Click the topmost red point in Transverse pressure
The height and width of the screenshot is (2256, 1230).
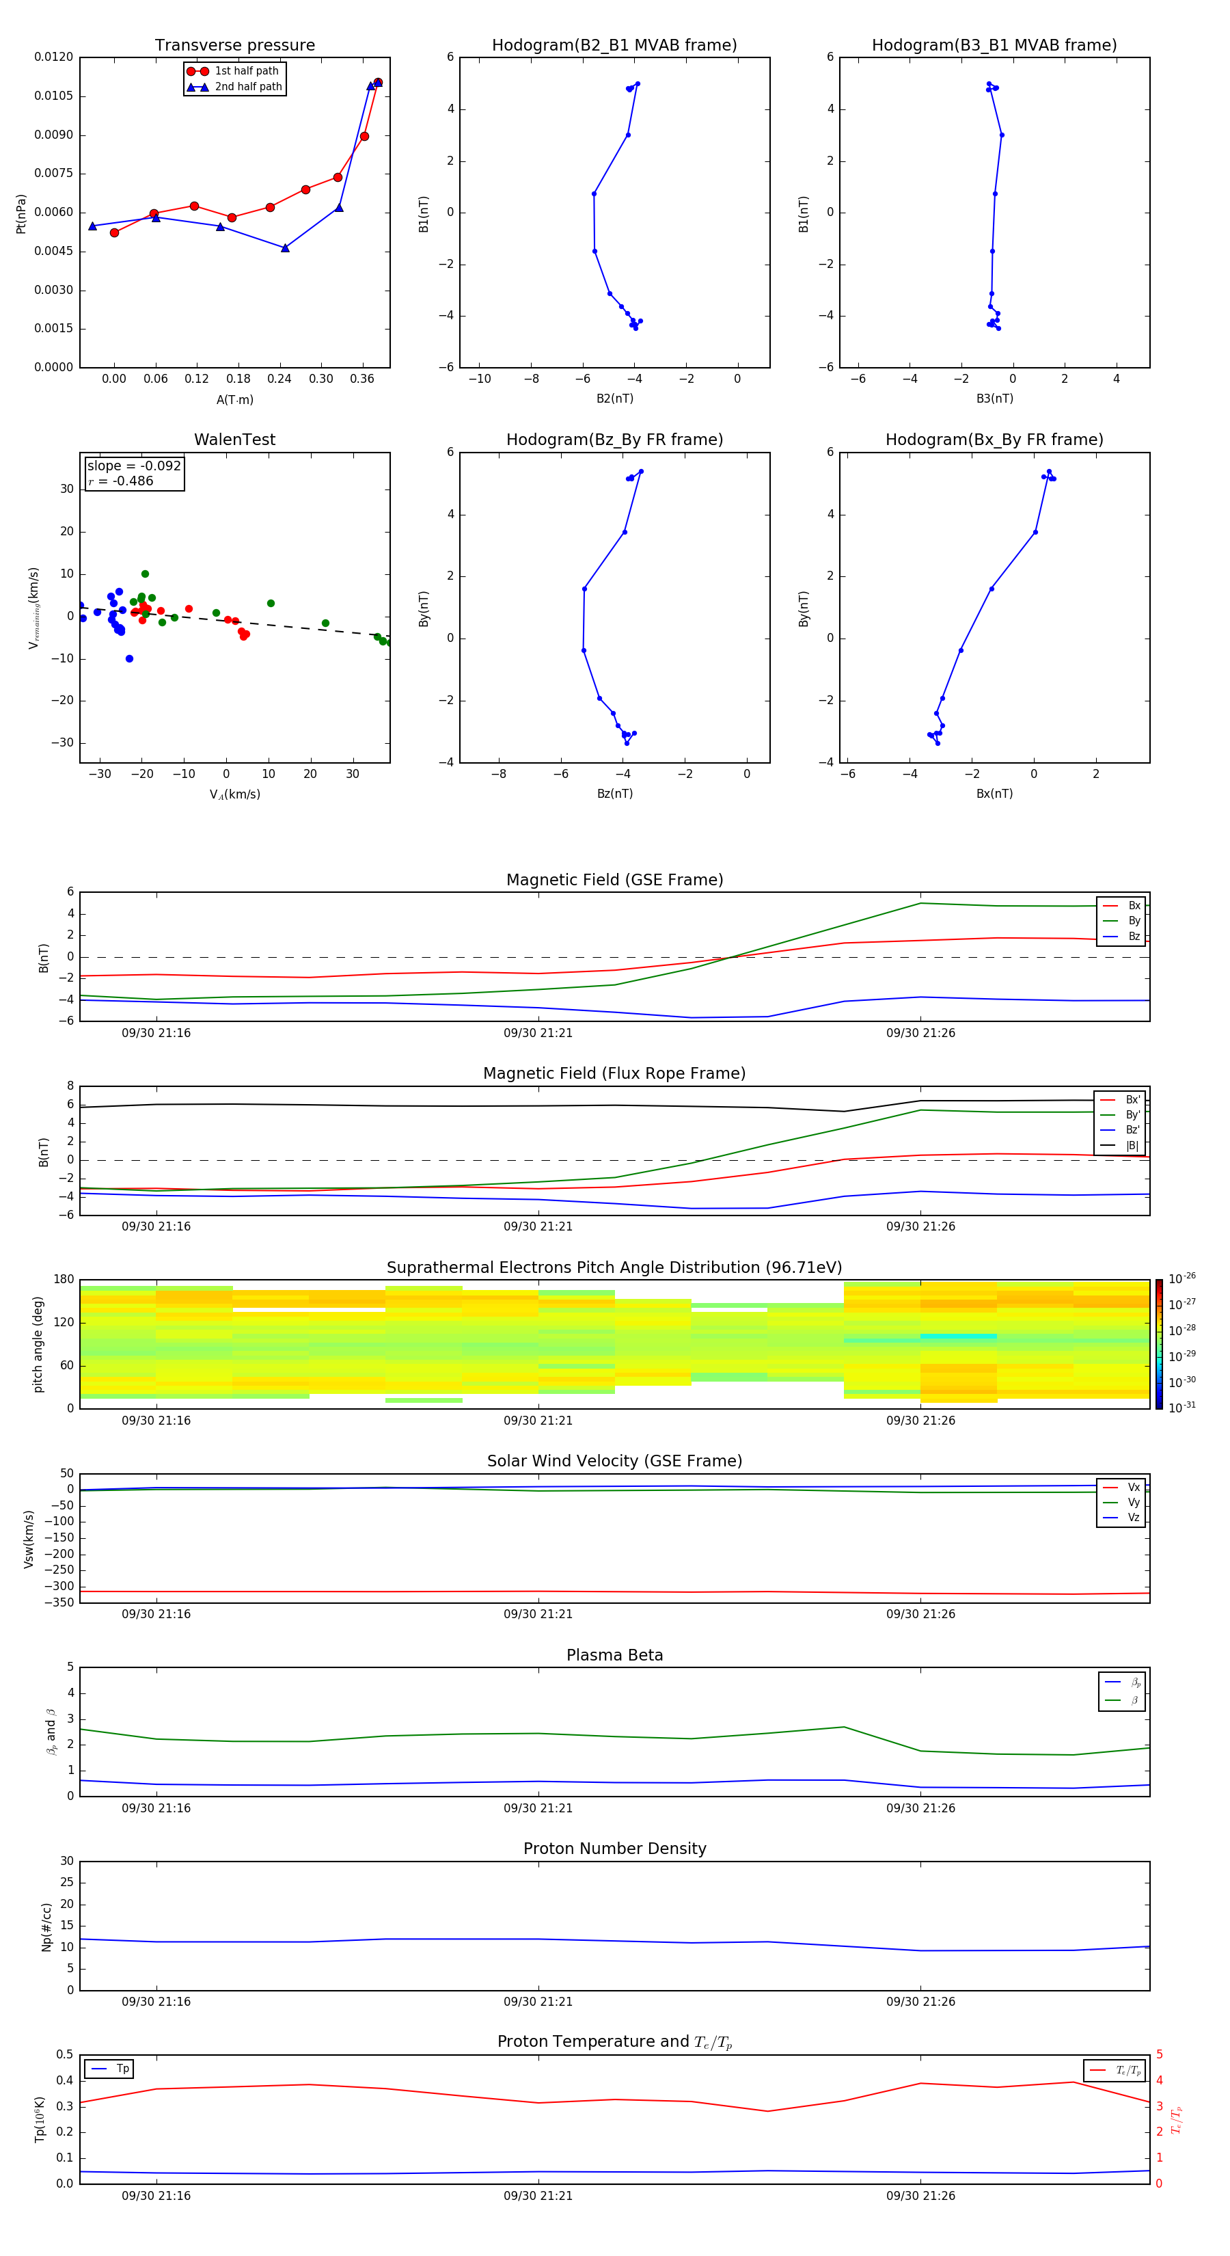coord(377,82)
